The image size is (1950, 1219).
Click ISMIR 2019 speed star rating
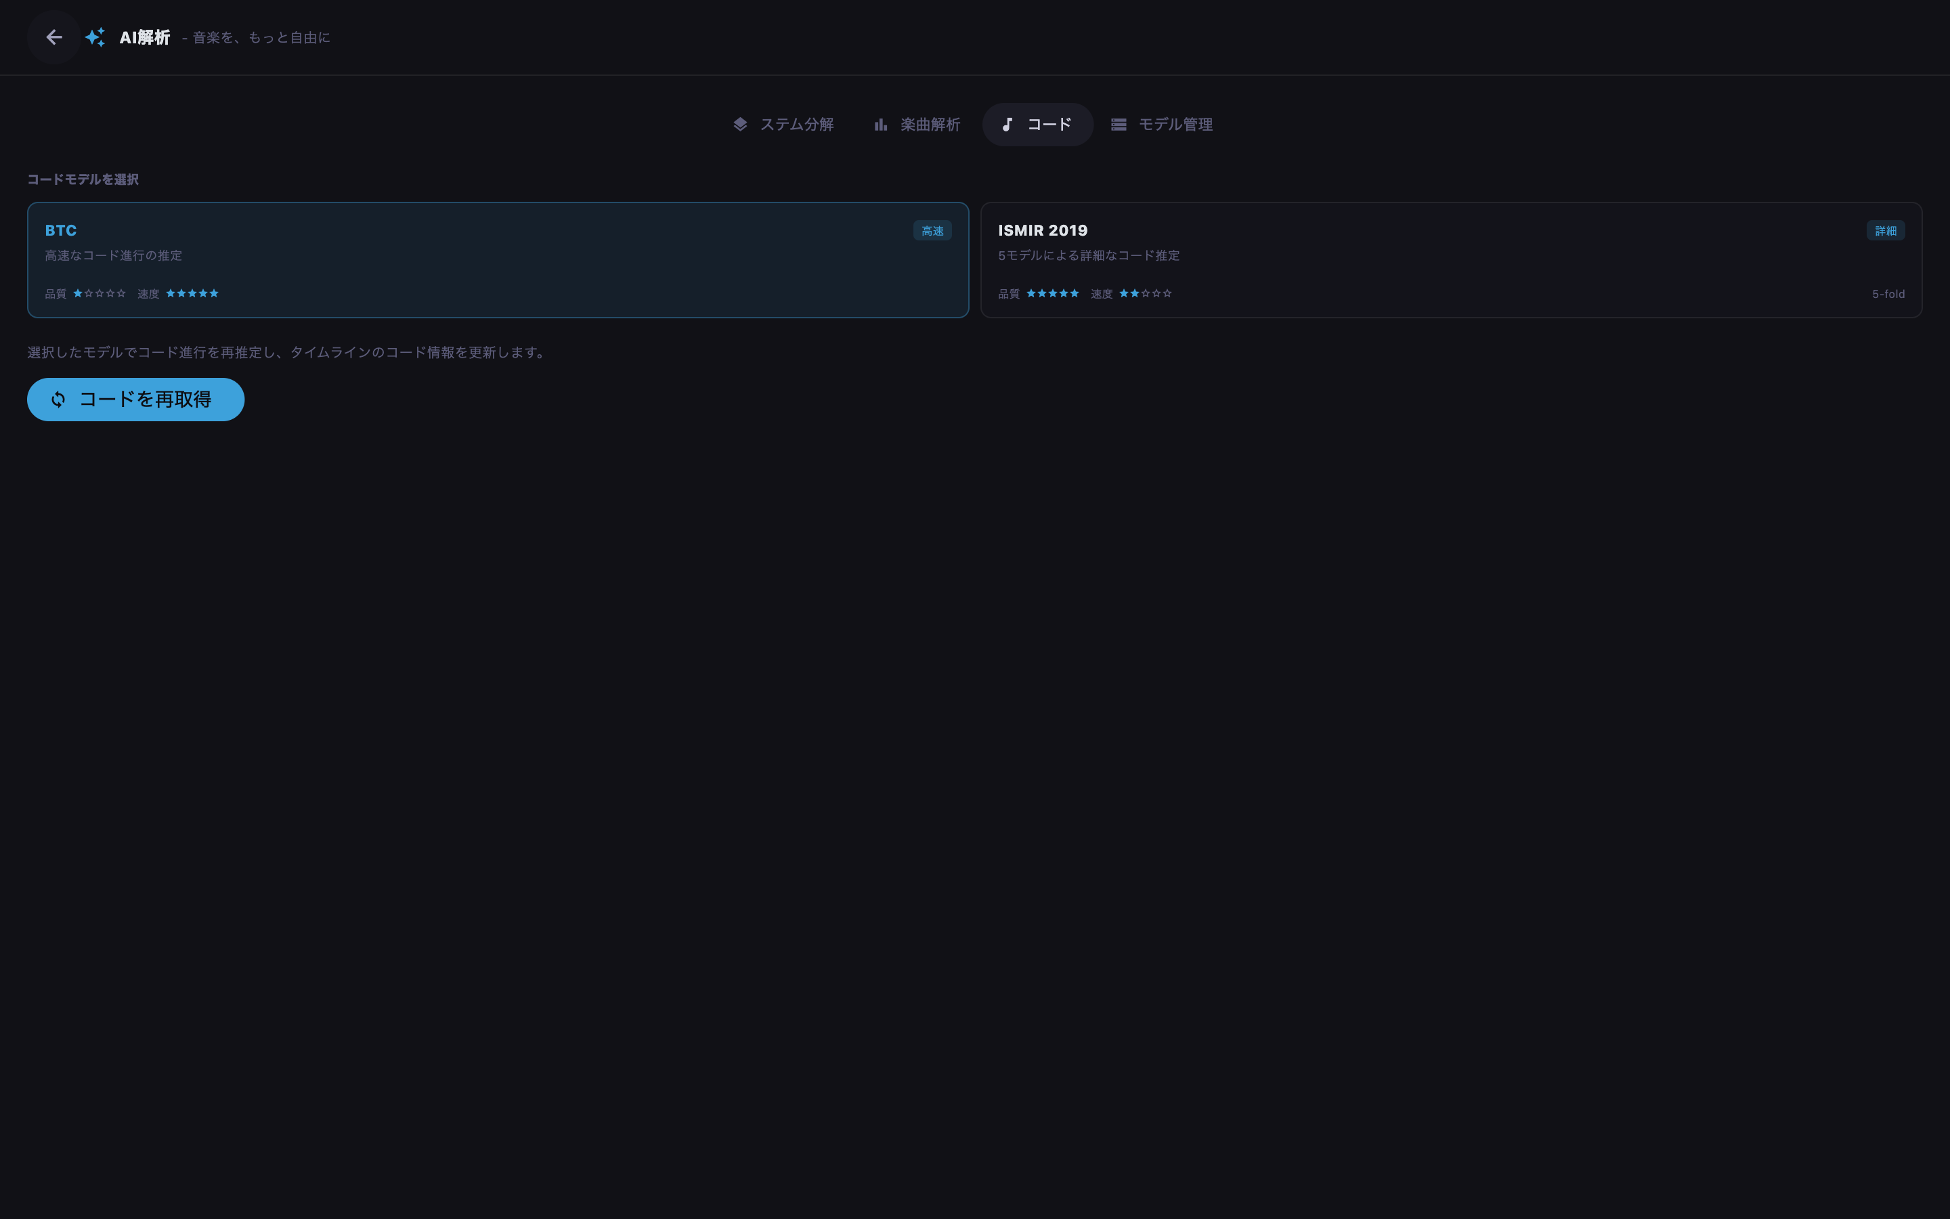point(1145,293)
